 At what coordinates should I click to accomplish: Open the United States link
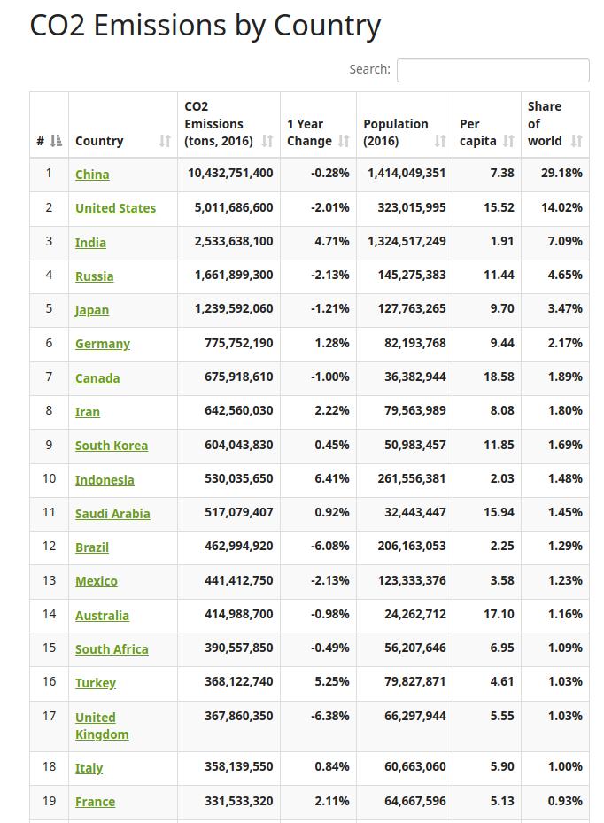[x=115, y=208]
